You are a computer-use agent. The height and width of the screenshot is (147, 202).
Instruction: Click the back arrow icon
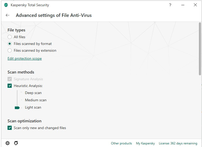(8, 15)
